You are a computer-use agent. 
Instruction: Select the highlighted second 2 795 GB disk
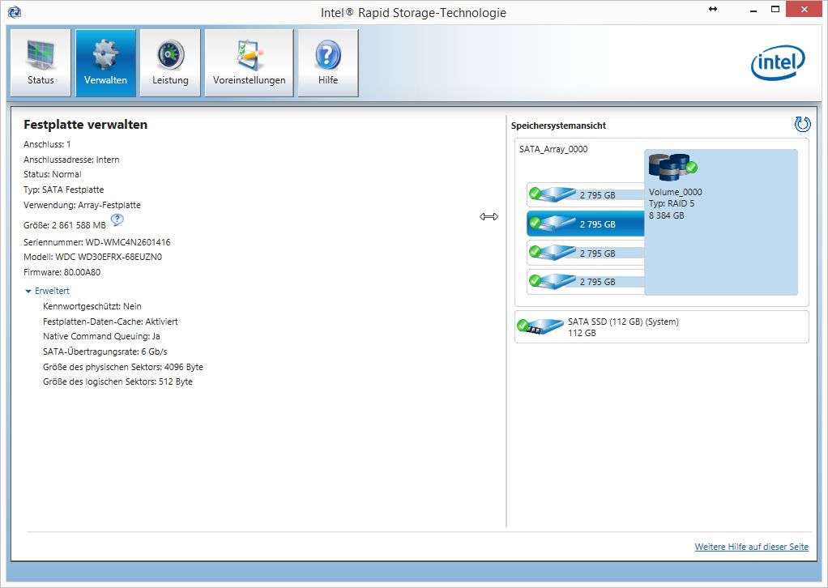(586, 224)
